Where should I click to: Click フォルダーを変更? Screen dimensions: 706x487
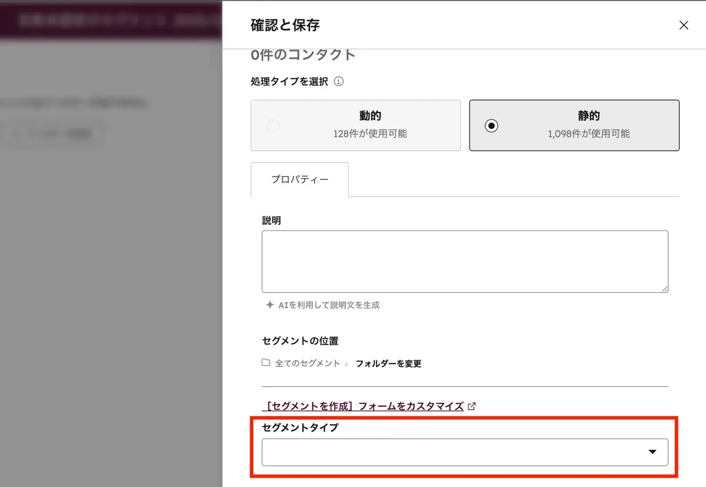388,363
